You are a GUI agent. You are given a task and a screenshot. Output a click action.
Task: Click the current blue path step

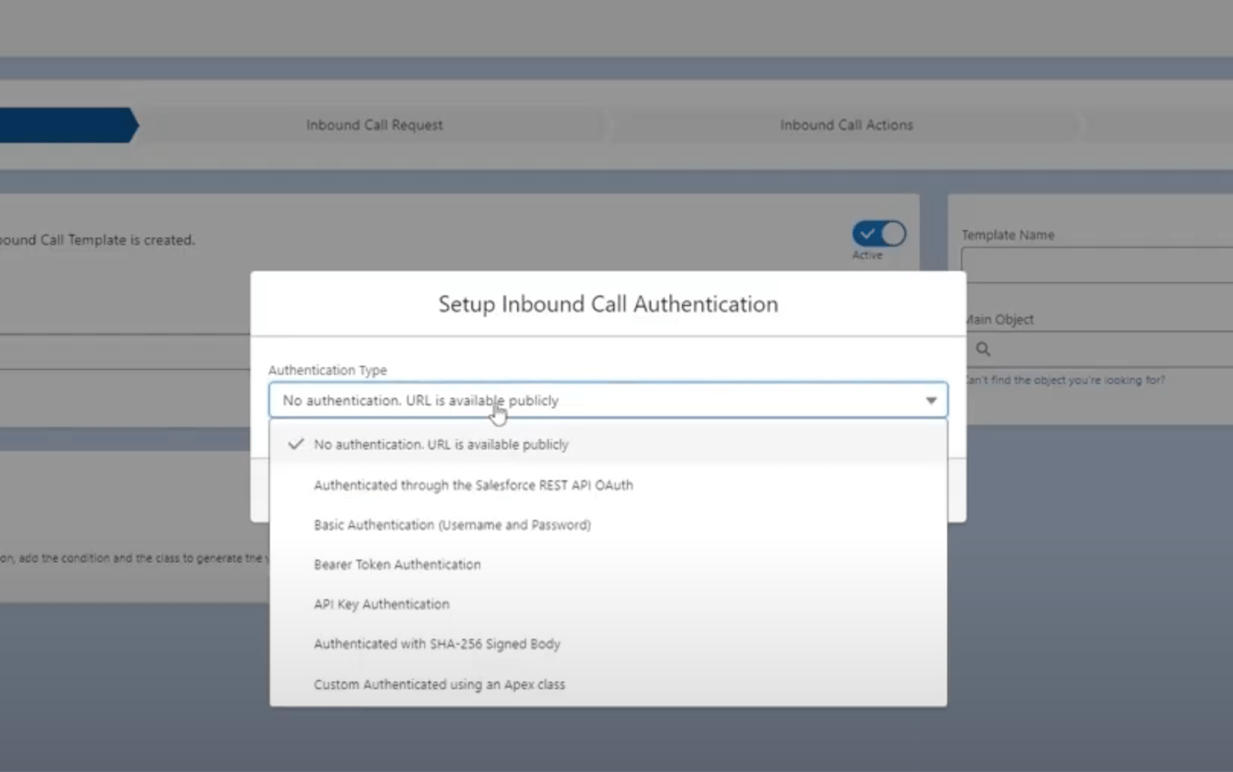point(68,125)
